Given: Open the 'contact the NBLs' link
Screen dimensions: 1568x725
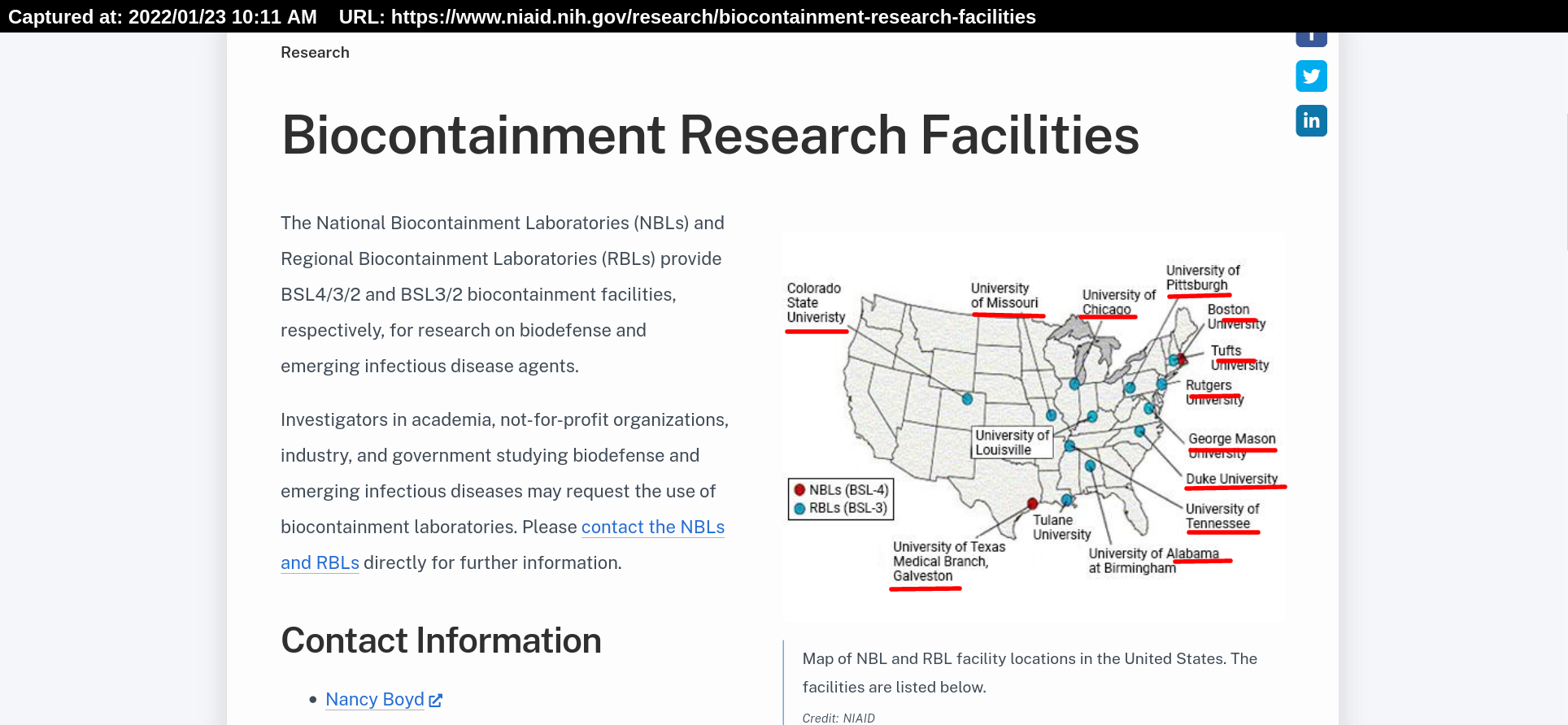Looking at the screenshot, I should point(653,527).
